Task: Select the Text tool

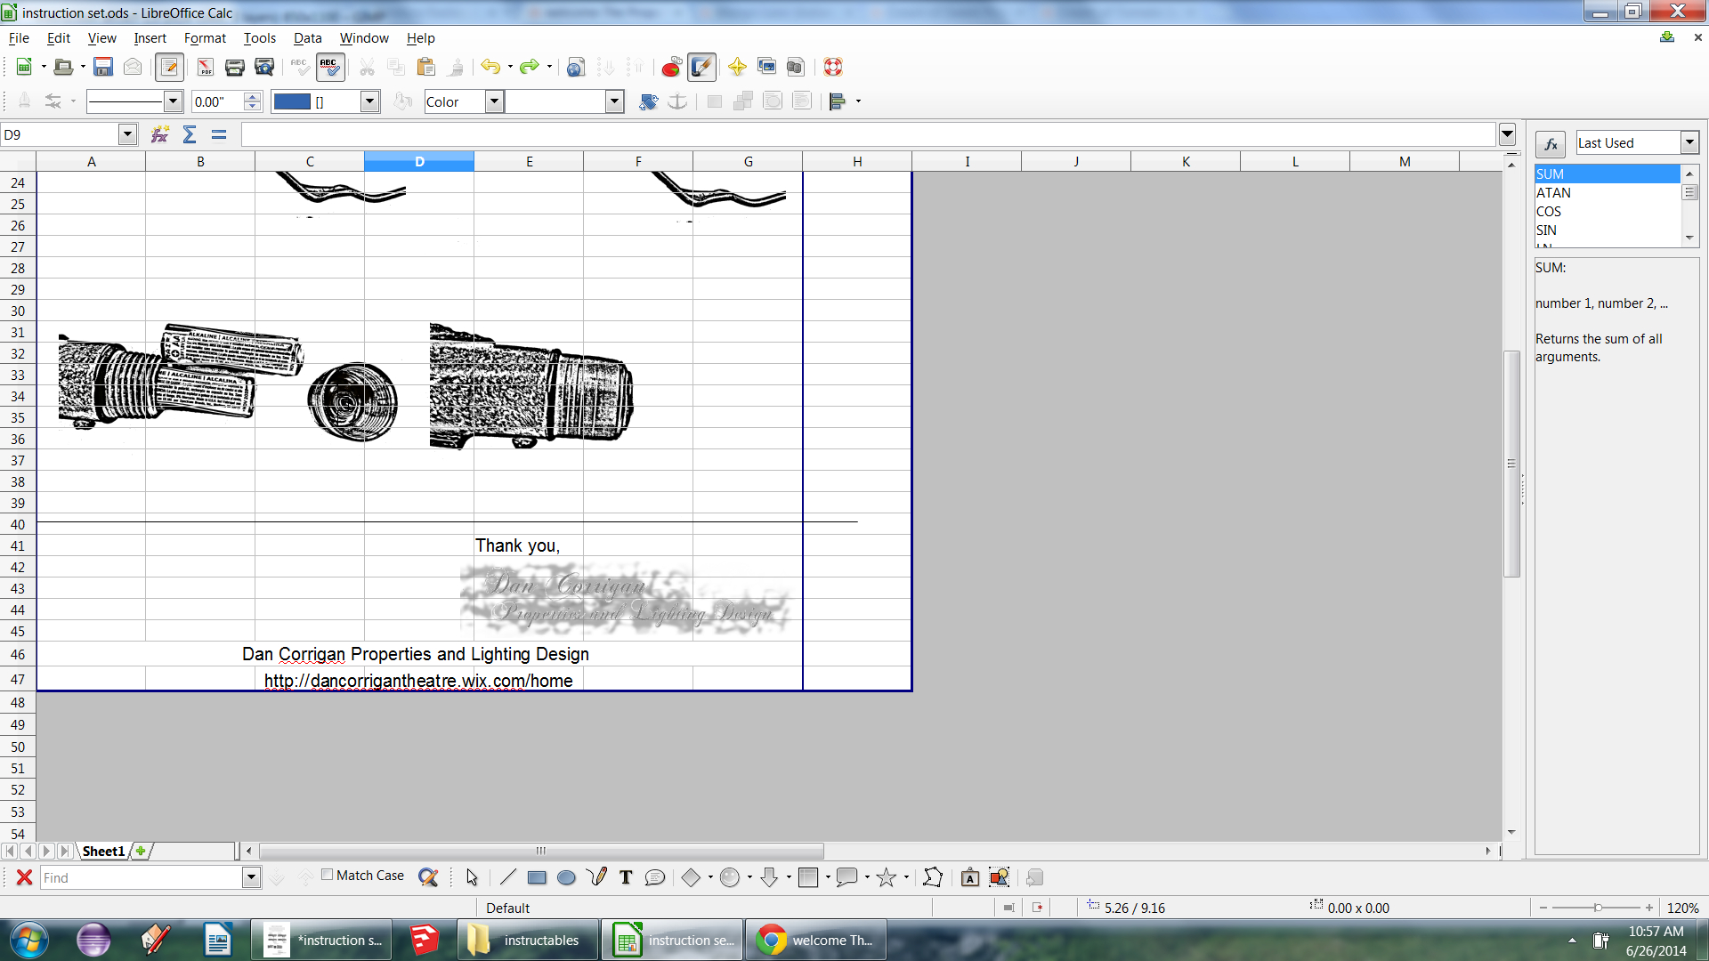Action: 626,877
